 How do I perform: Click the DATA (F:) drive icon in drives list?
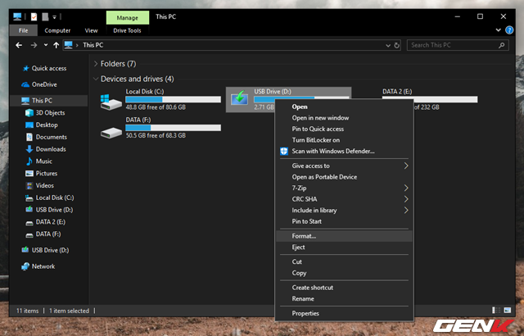111,133
